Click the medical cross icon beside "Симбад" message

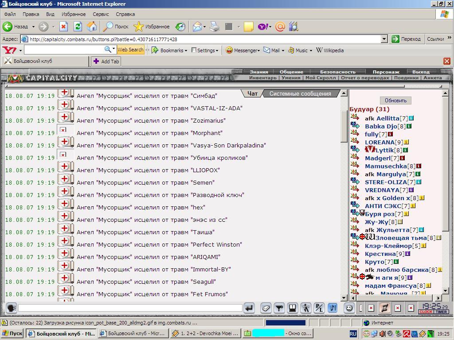point(66,94)
